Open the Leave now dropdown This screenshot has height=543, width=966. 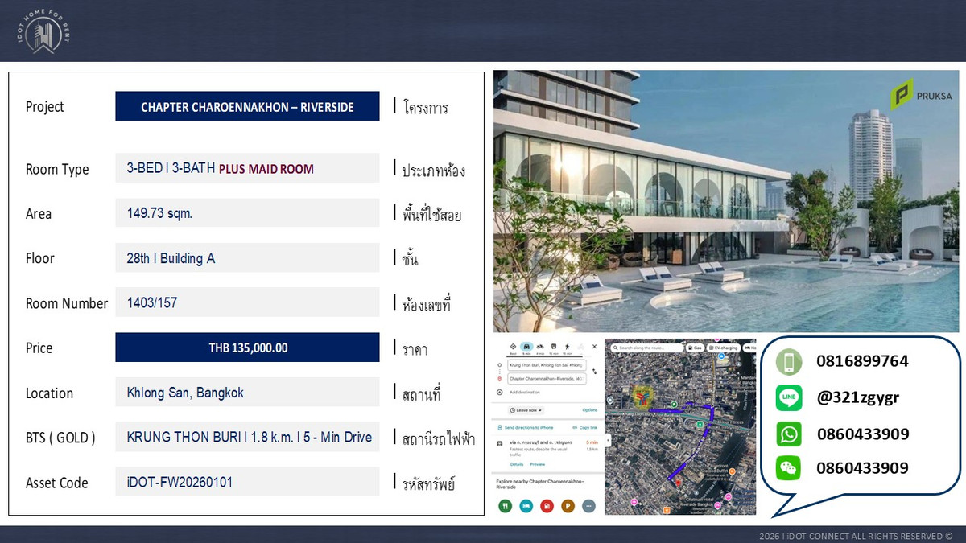click(x=526, y=410)
